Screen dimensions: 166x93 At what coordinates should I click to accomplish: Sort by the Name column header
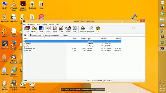point(25,39)
